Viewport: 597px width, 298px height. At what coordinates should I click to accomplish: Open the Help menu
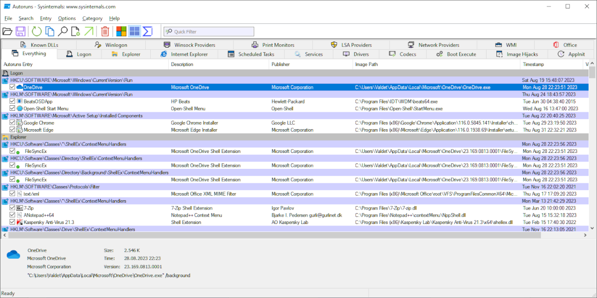[x=114, y=18]
